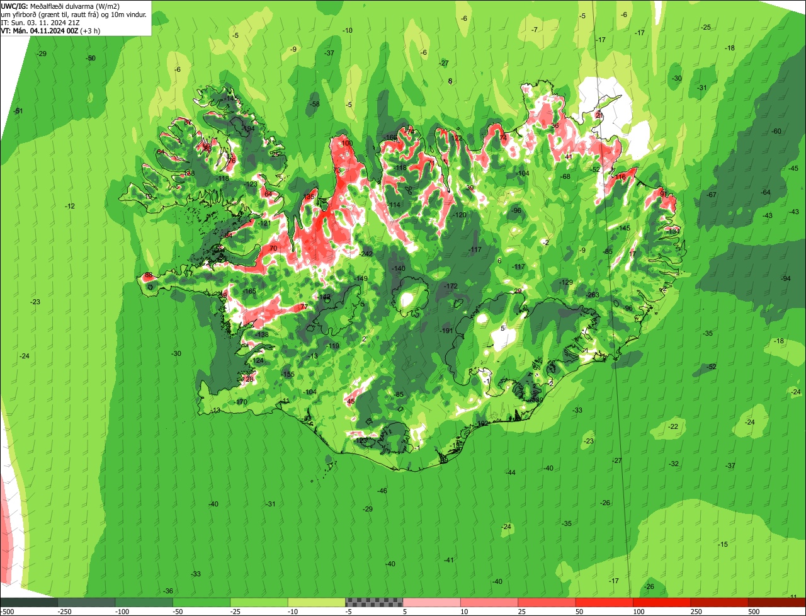Image resolution: width=806 pixels, height=616 pixels.
Task: Click the dark red legend swatch between 250 and 500
Action: (719, 602)
